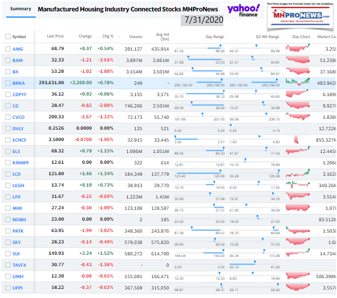337x298 pixels.
Task: Sort by the Change column header
Action: coord(85,36)
